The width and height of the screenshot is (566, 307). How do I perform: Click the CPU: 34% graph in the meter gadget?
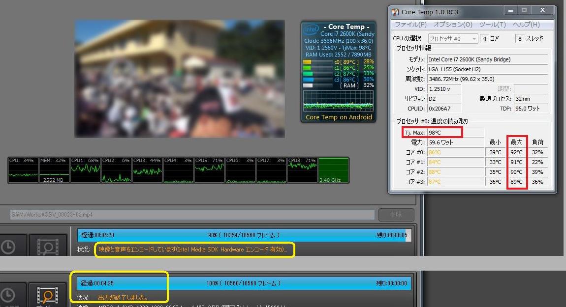point(23,170)
